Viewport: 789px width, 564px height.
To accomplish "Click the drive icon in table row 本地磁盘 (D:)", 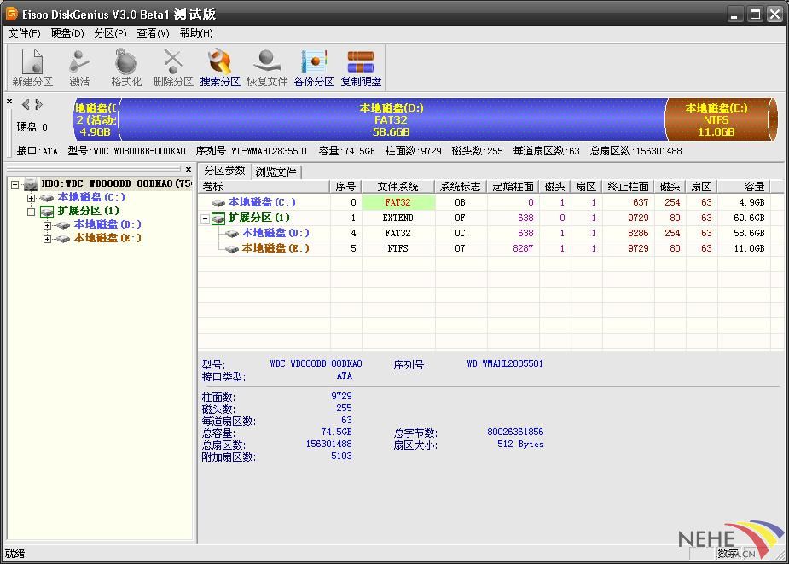I will 232,233.
